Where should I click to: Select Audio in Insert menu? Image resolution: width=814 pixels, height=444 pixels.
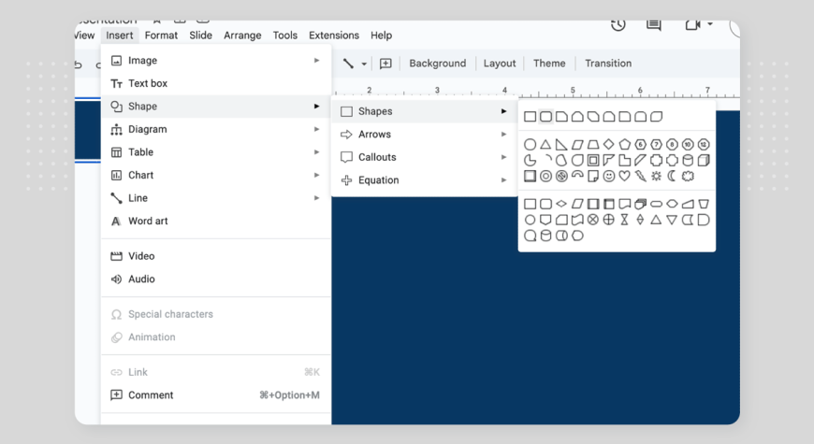(x=216, y=279)
